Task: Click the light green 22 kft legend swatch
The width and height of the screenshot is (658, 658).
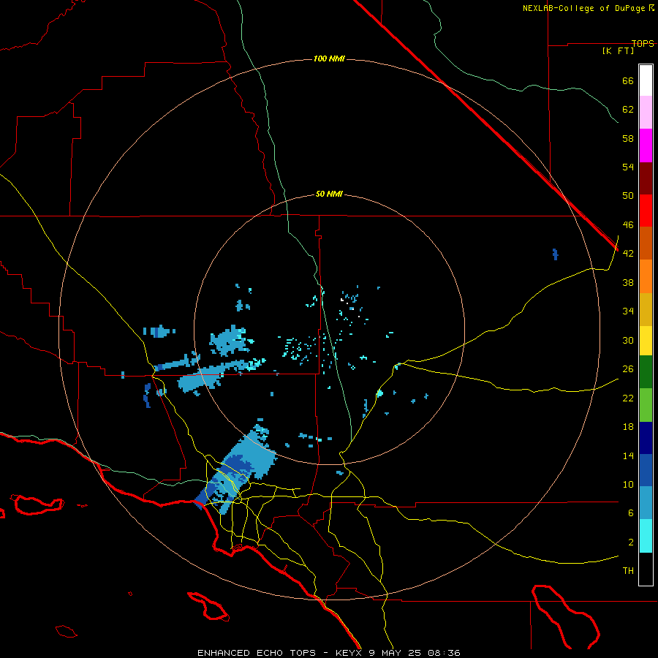Action: (x=646, y=405)
